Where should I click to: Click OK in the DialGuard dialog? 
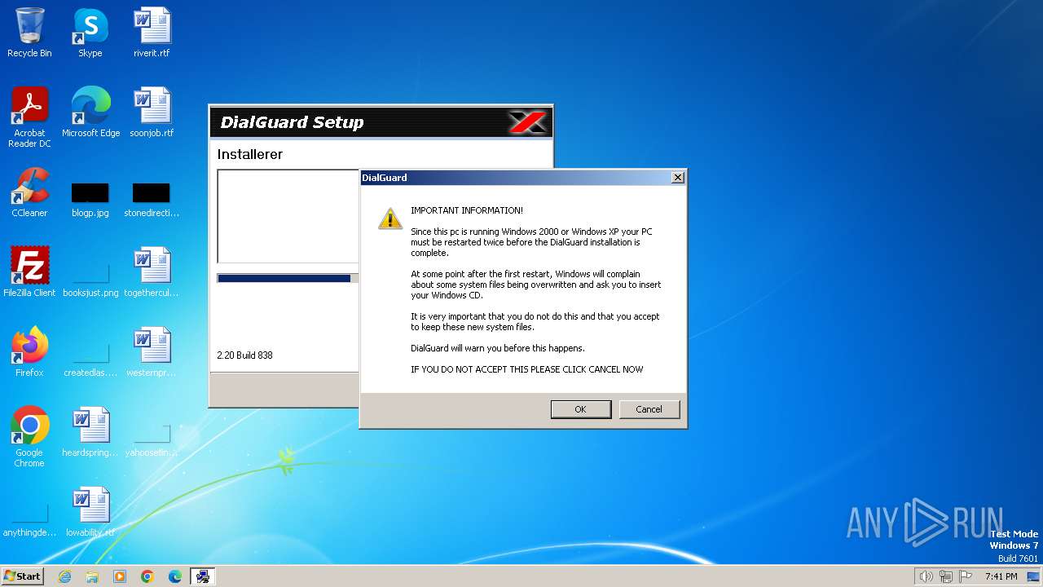click(580, 409)
